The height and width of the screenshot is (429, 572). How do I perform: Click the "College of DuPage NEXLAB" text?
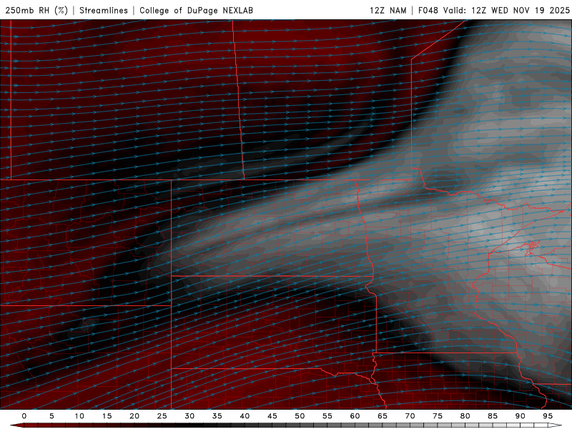click(x=196, y=11)
